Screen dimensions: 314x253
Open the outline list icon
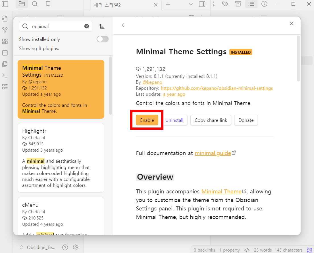(x=251, y=4)
